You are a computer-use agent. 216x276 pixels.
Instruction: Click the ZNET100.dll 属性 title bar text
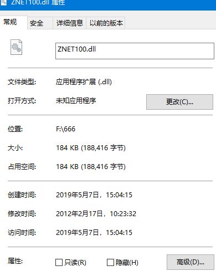click(x=38, y=2)
